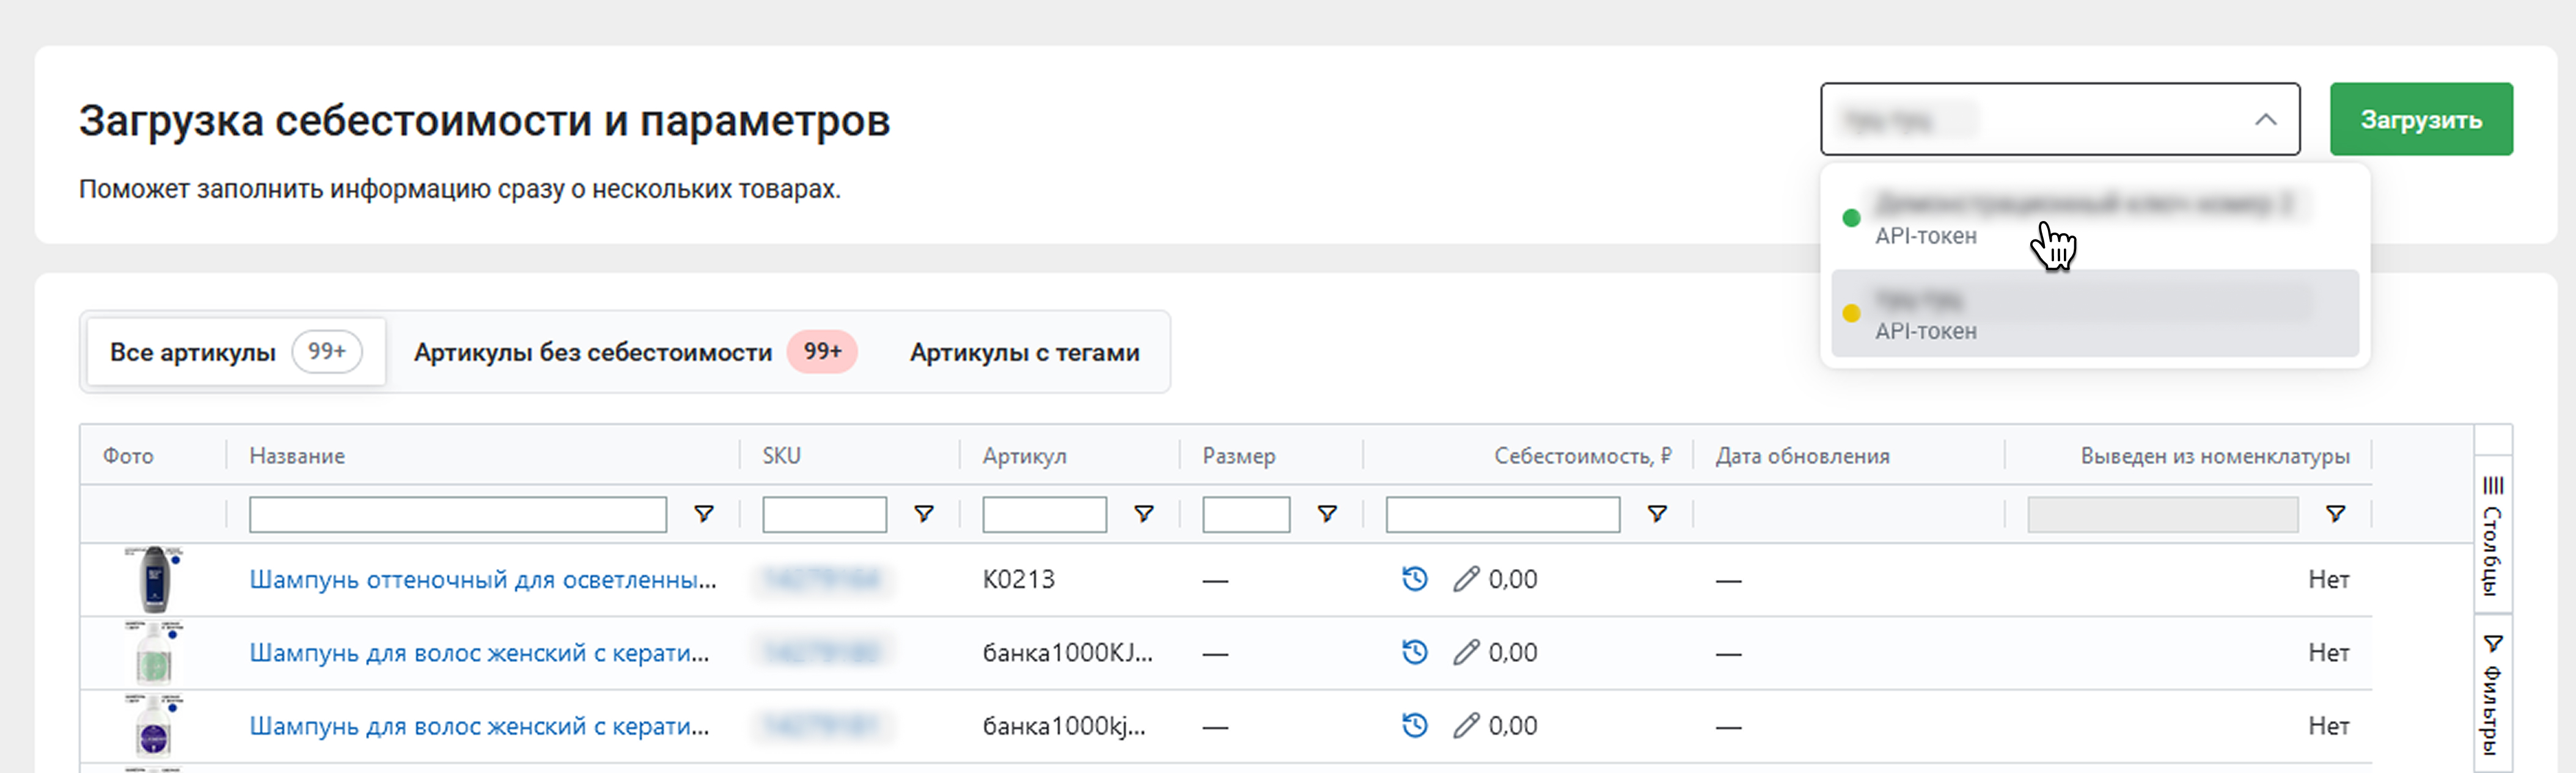Screen dimensions: 2576x773
Task: Click the green Загрузить button
Action: [x=2420, y=119]
